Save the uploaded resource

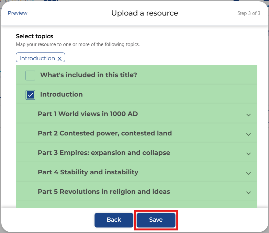point(156,220)
